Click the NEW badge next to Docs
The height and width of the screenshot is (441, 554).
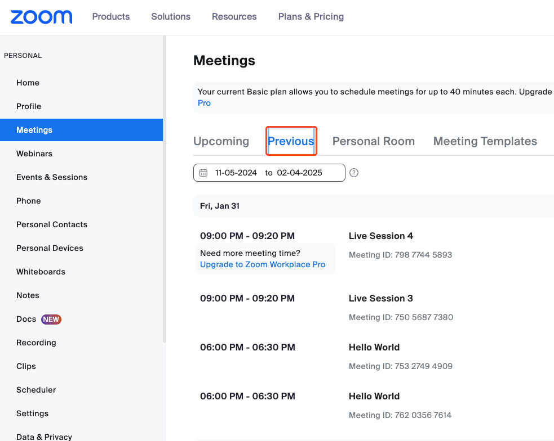point(51,319)
